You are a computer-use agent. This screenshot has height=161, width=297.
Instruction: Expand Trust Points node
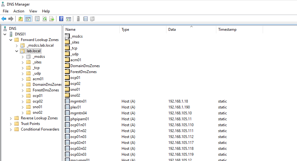pyautogui.click(x=11, y=124)
